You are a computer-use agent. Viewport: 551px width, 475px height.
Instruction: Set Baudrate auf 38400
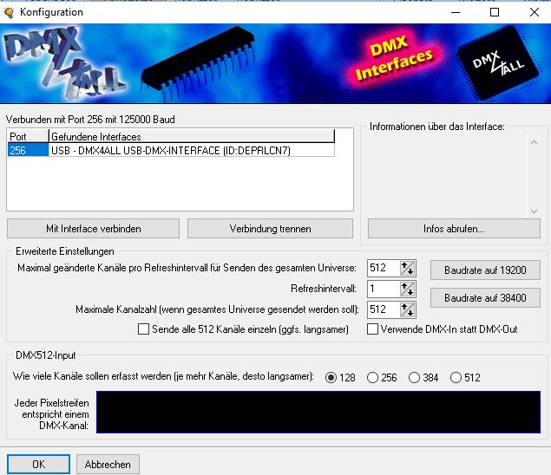[485, 297]
